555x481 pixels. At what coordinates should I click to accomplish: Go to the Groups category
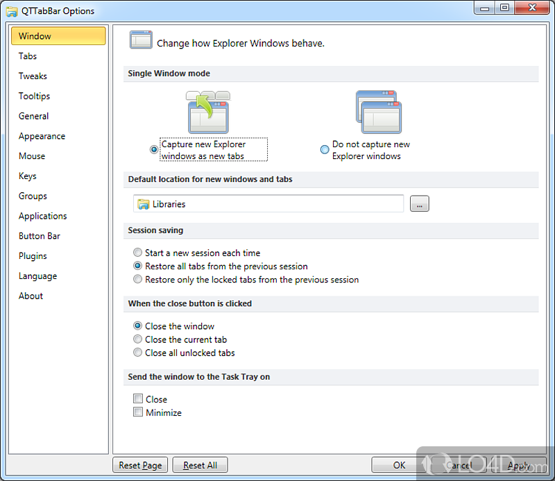[x=33, y=196]
